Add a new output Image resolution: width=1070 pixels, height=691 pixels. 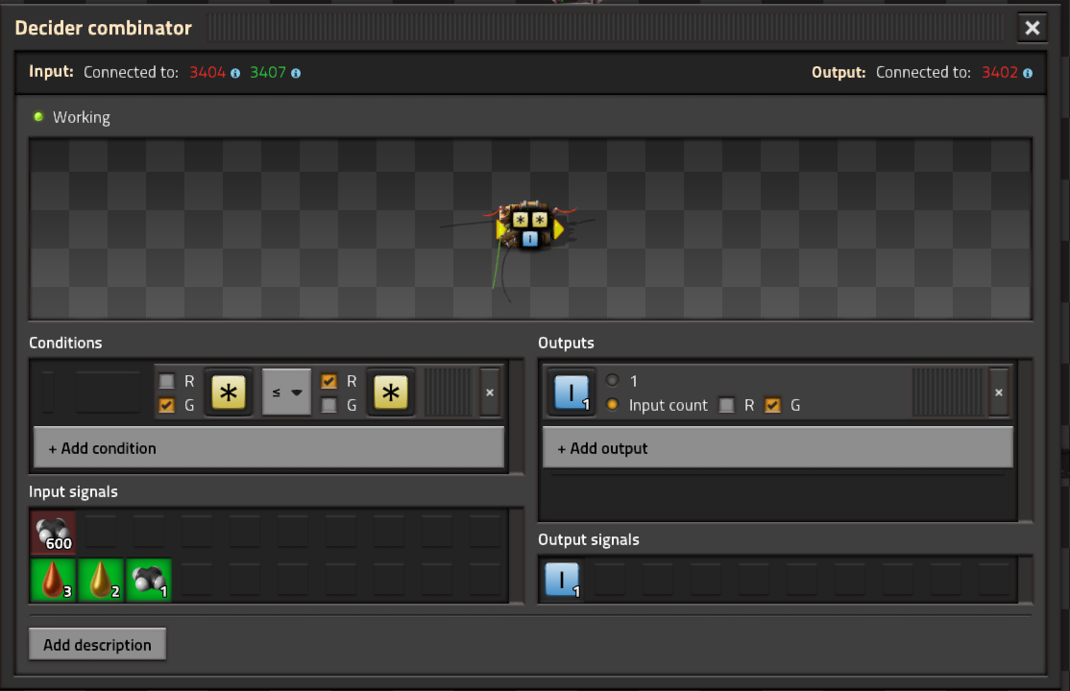[x=778, y=448]
